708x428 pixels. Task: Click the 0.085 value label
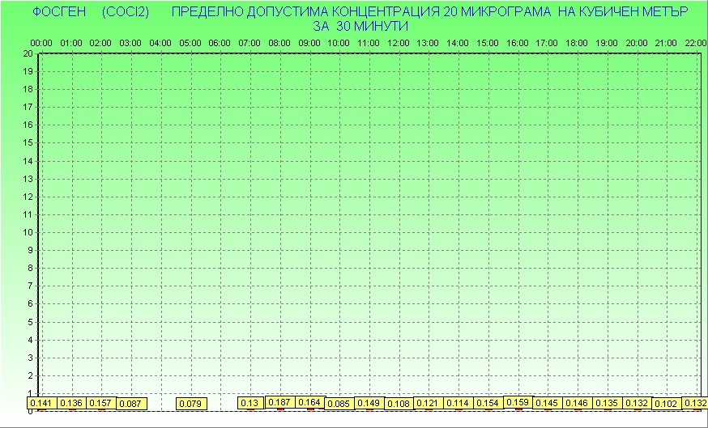339,404
